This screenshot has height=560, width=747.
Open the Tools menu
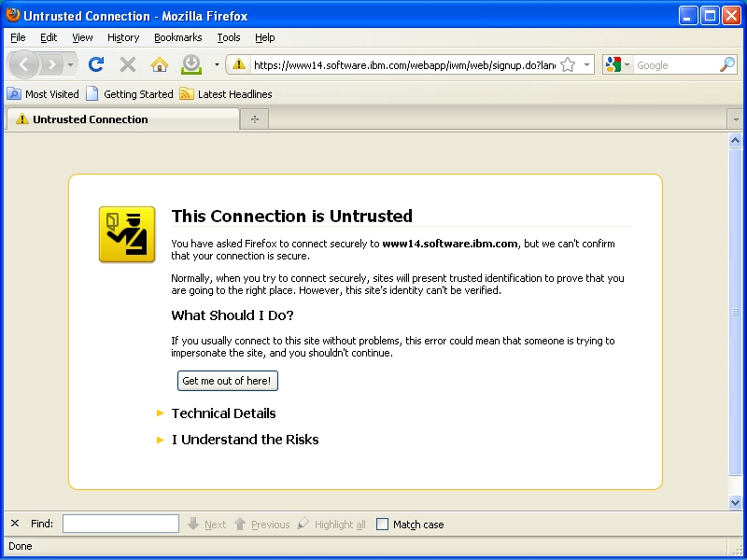(229, 37)
